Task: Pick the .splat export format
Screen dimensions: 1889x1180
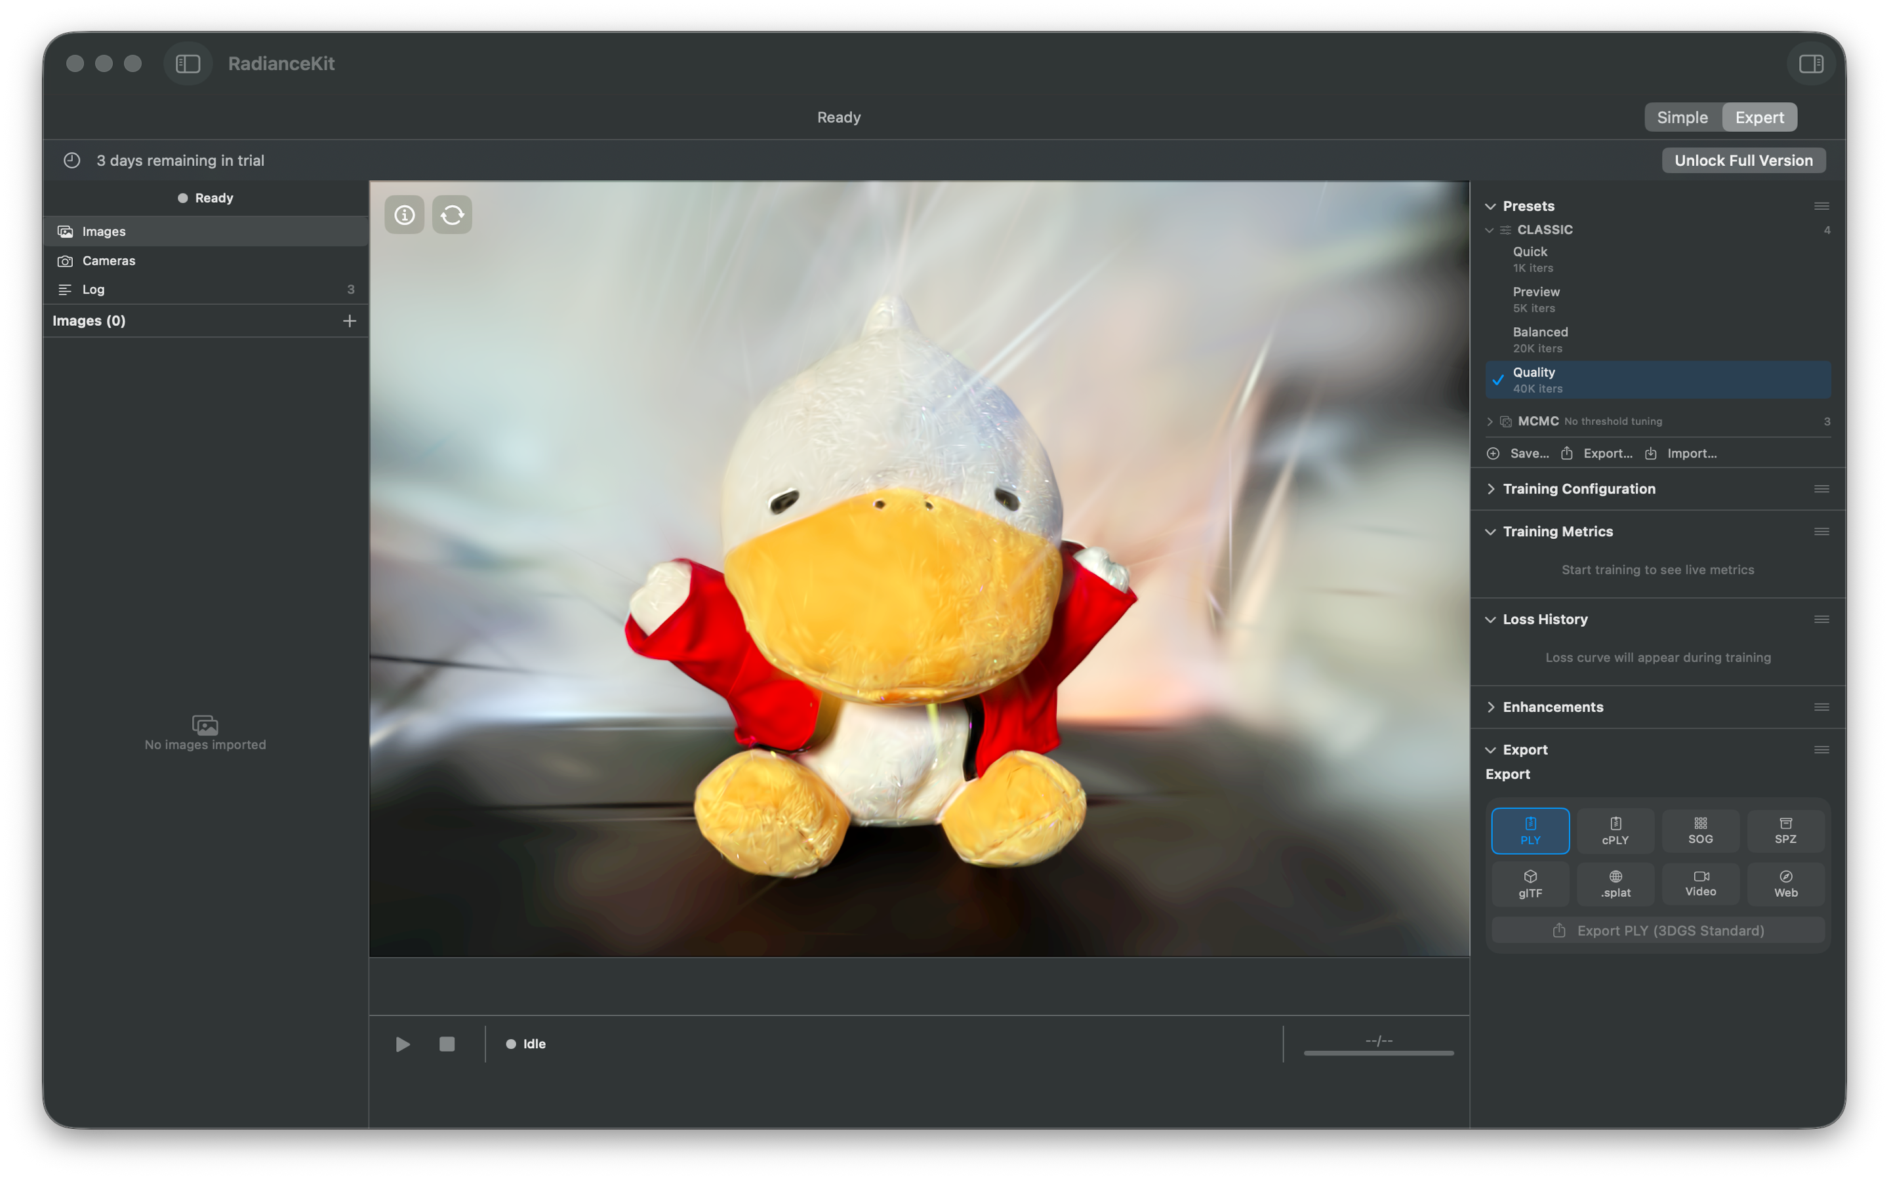Action: pyautogui.click(x=1615, y=884)
